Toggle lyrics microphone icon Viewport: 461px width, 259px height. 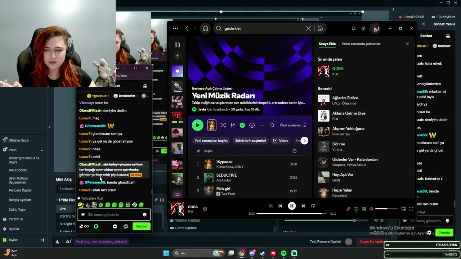(348, 209)
